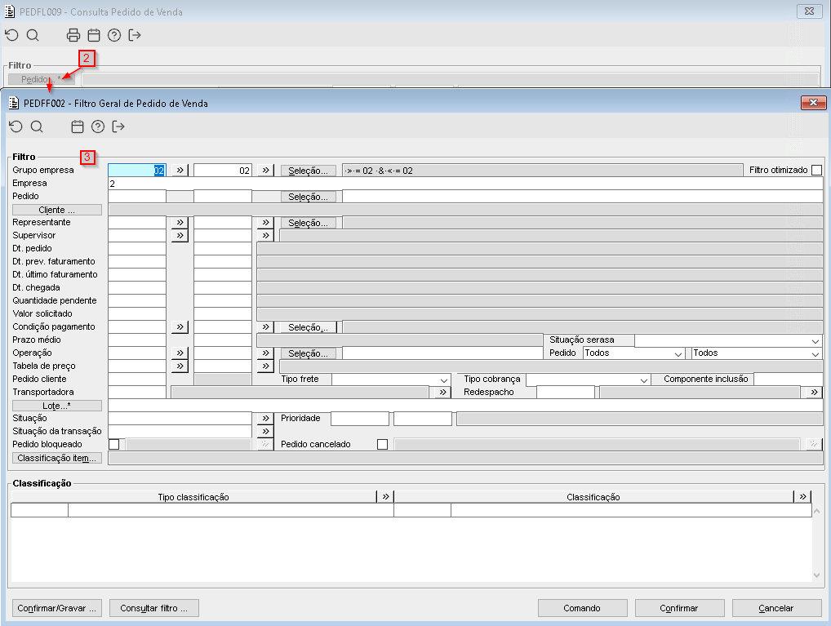831x626 pixels.
Task: Click Empresa input field containing 2
Action: click(465, 184)
